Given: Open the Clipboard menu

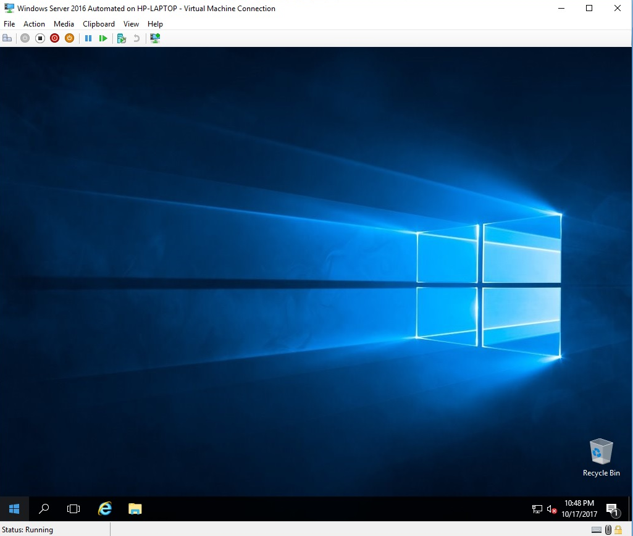Looking at the screenshot, I should pos(99,24).
